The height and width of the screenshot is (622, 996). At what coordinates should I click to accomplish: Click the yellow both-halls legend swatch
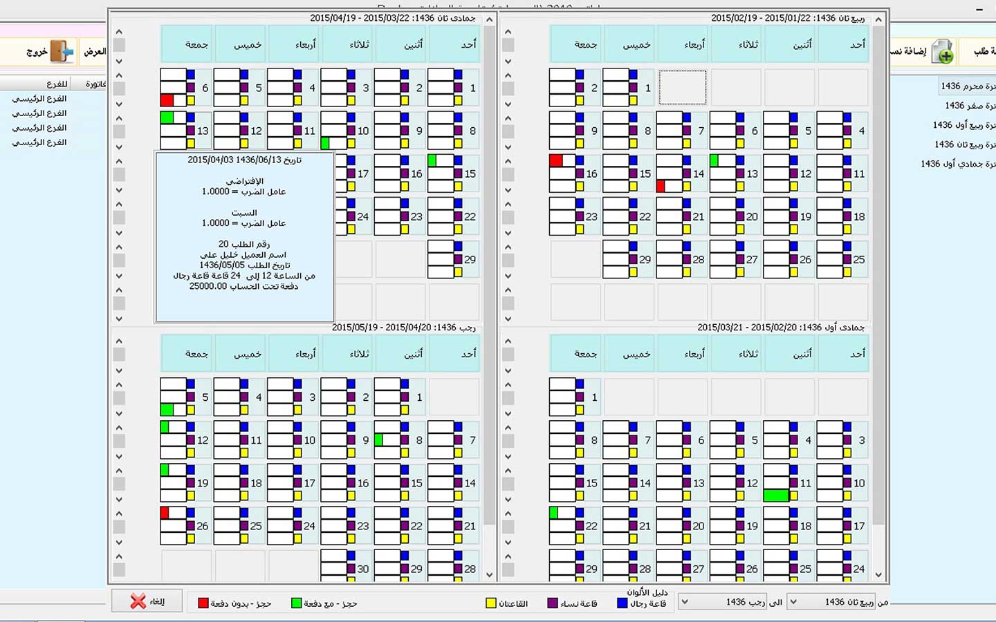(x=491, y=603)
